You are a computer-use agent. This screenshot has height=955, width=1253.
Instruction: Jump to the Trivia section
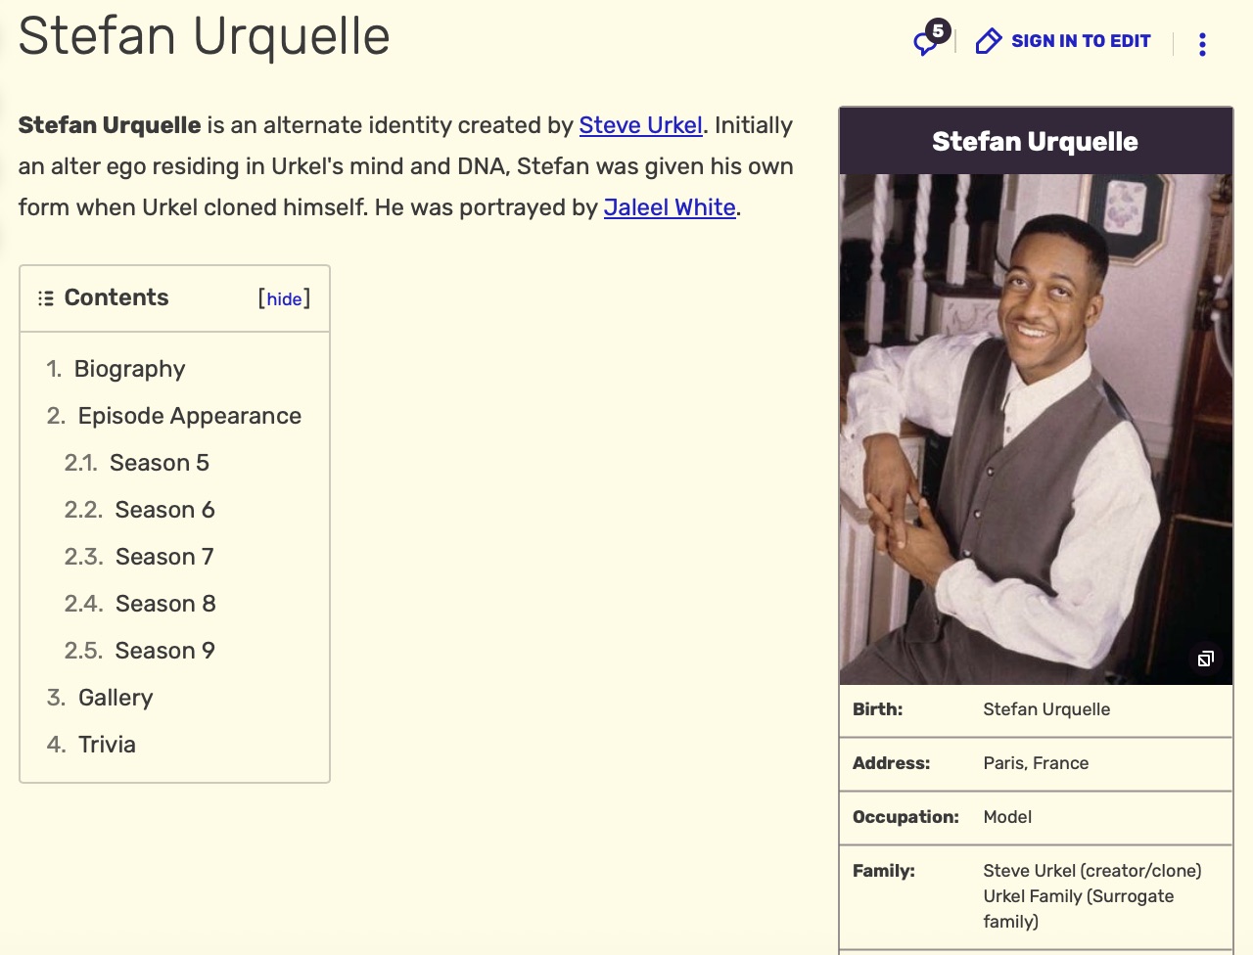coord(107,745)
